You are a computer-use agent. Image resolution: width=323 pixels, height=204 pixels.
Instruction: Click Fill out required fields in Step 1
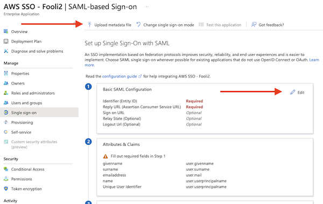coord(138,156)
